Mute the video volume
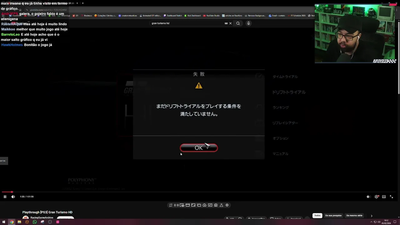 coord(13,197)
